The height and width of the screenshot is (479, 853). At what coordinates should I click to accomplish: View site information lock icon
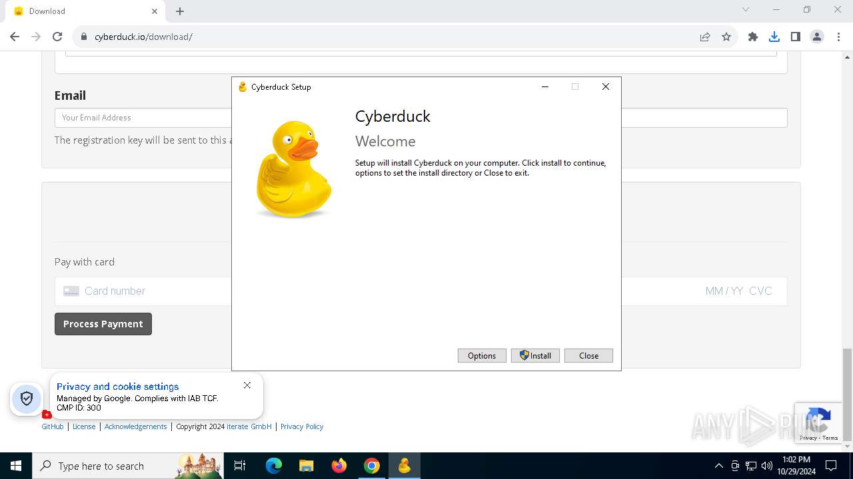tap(84, 37)
